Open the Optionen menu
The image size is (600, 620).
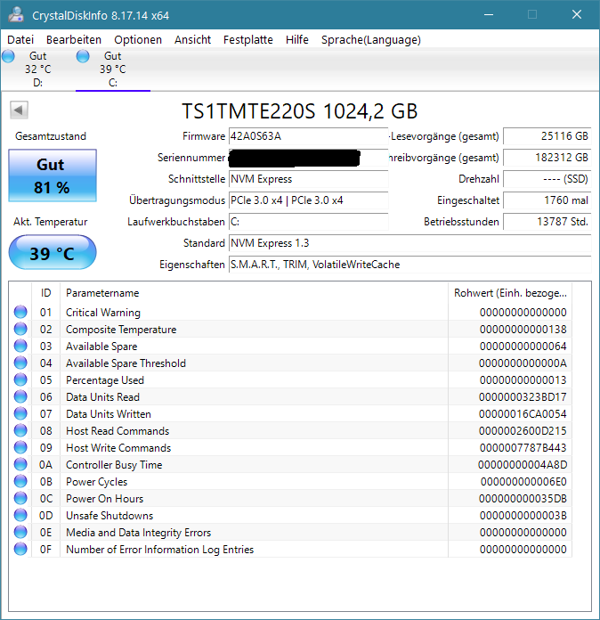[138, 39]
